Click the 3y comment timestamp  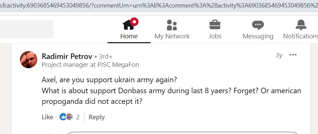[279, 55]
